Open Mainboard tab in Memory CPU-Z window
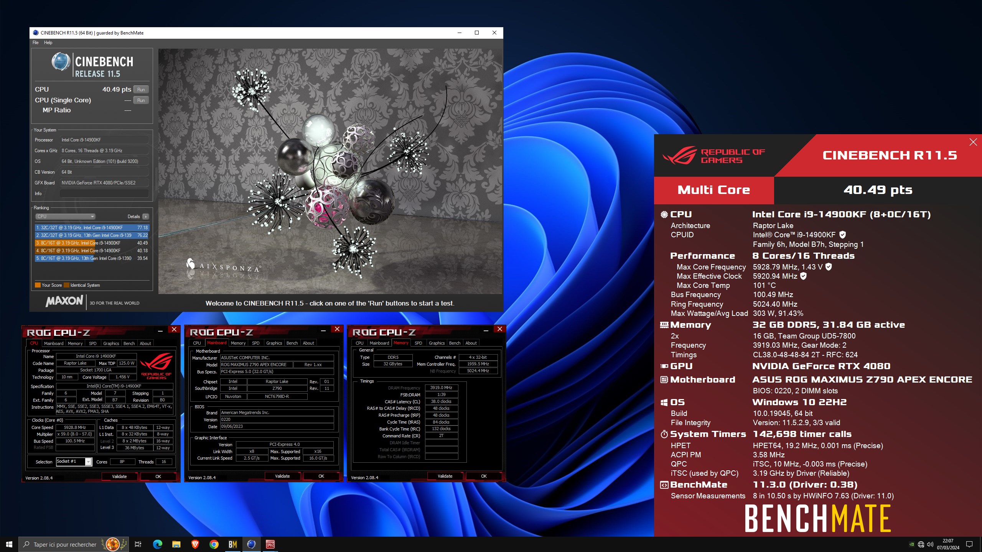982x552 pixels. click(379, 343)
